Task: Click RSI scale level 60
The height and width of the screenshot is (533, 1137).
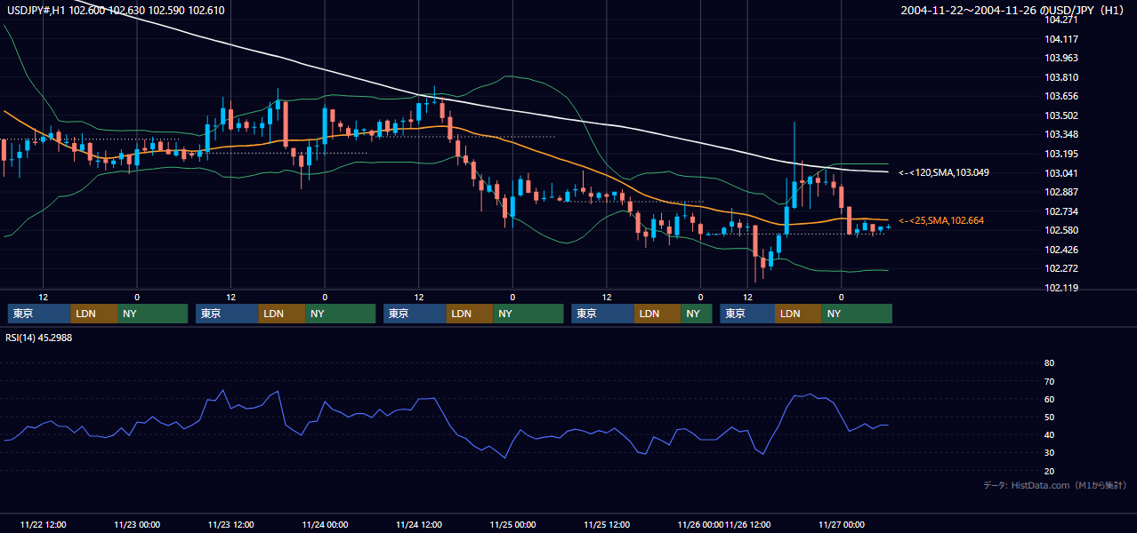Action: coord(1049,399)
